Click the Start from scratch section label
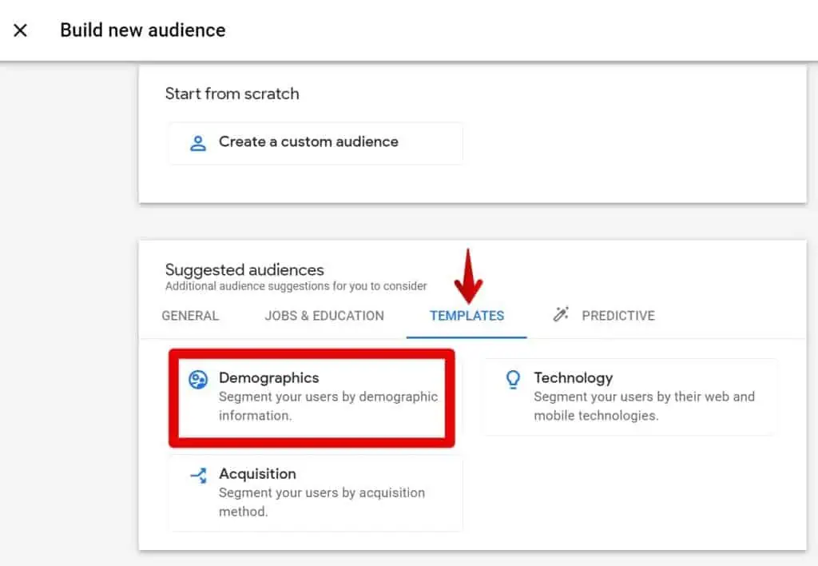This screenshot has width=818, height=566. pyautogui.click(x=232, y=94)
